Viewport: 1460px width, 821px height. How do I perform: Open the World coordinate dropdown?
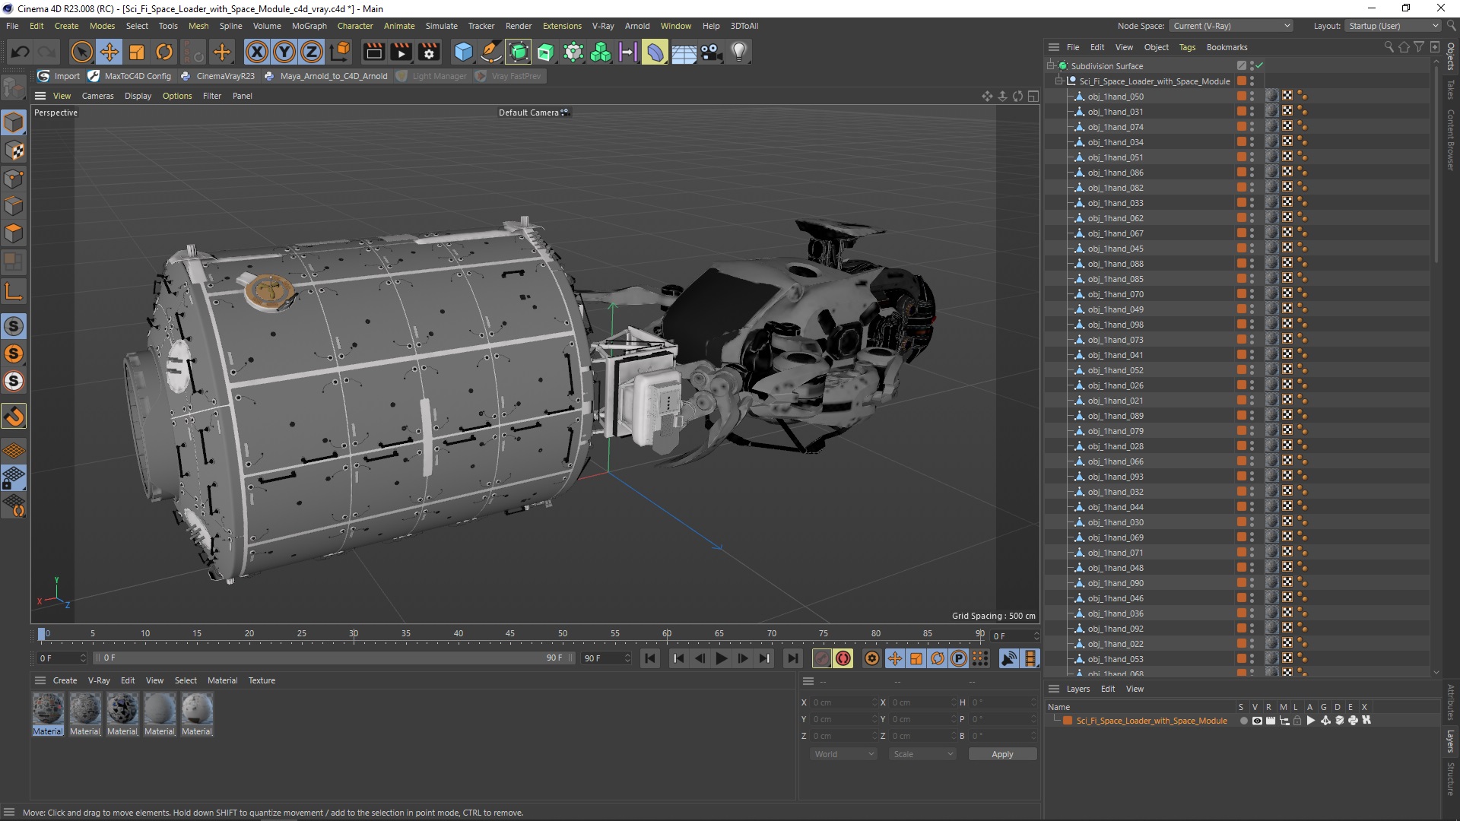point(843,754)
